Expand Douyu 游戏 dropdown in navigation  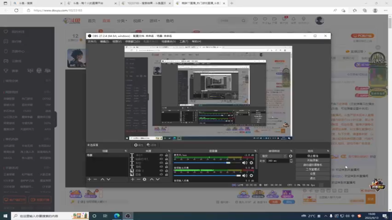point(154,21)
